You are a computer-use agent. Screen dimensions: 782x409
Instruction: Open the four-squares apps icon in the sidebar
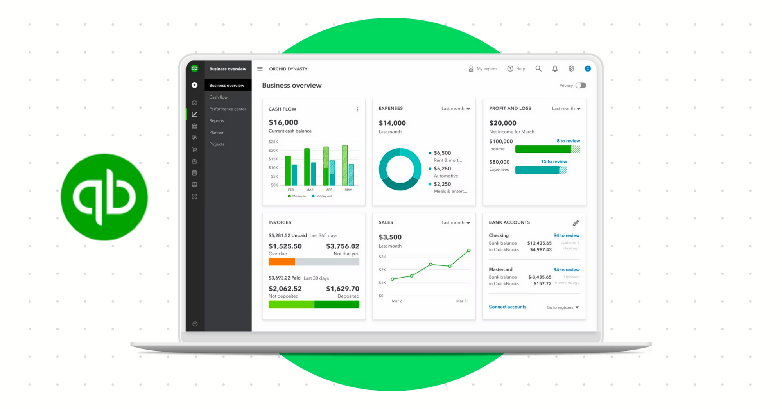[x=194, y=196]
